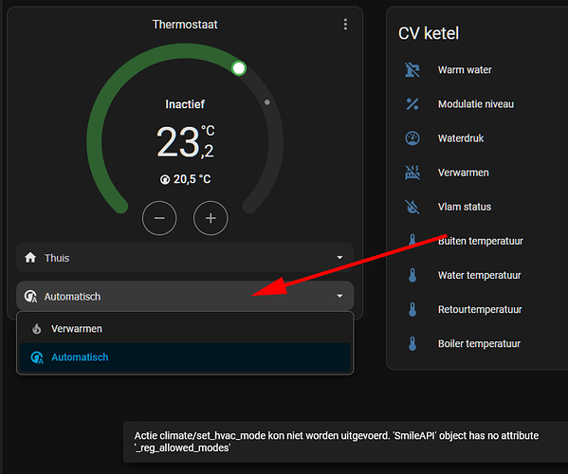Click the Verwarmen radiator-off icon
The height and width of the screenshot is (474, 568).
click(412, 173)
